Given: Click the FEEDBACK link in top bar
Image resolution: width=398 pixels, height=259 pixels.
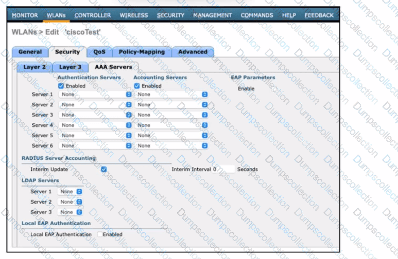Looking at the screenshot, I should pos(319,15).
